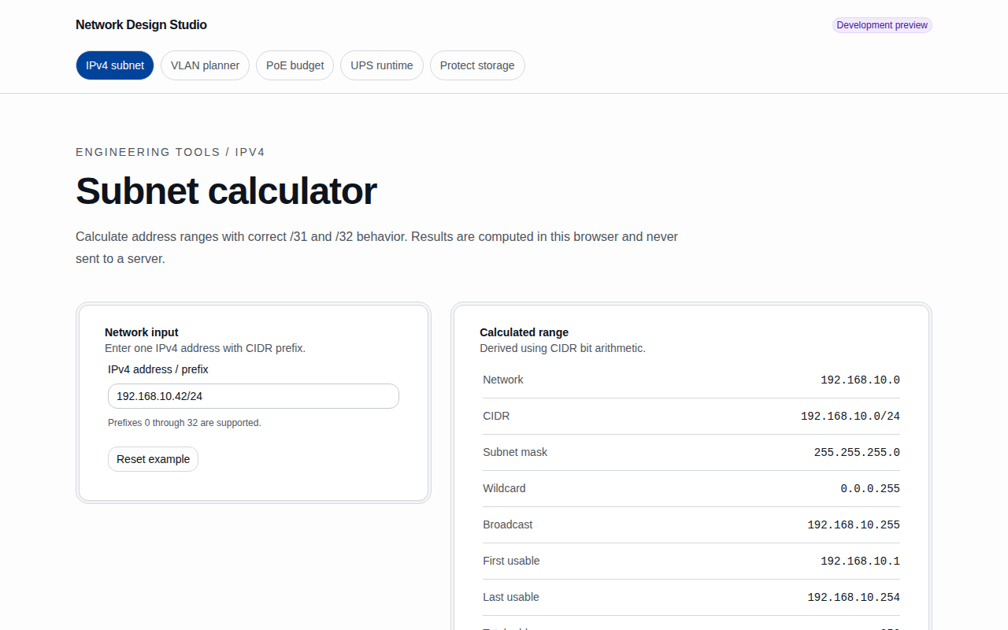
Task: Open the PoE budget tab
Action: 295,65
